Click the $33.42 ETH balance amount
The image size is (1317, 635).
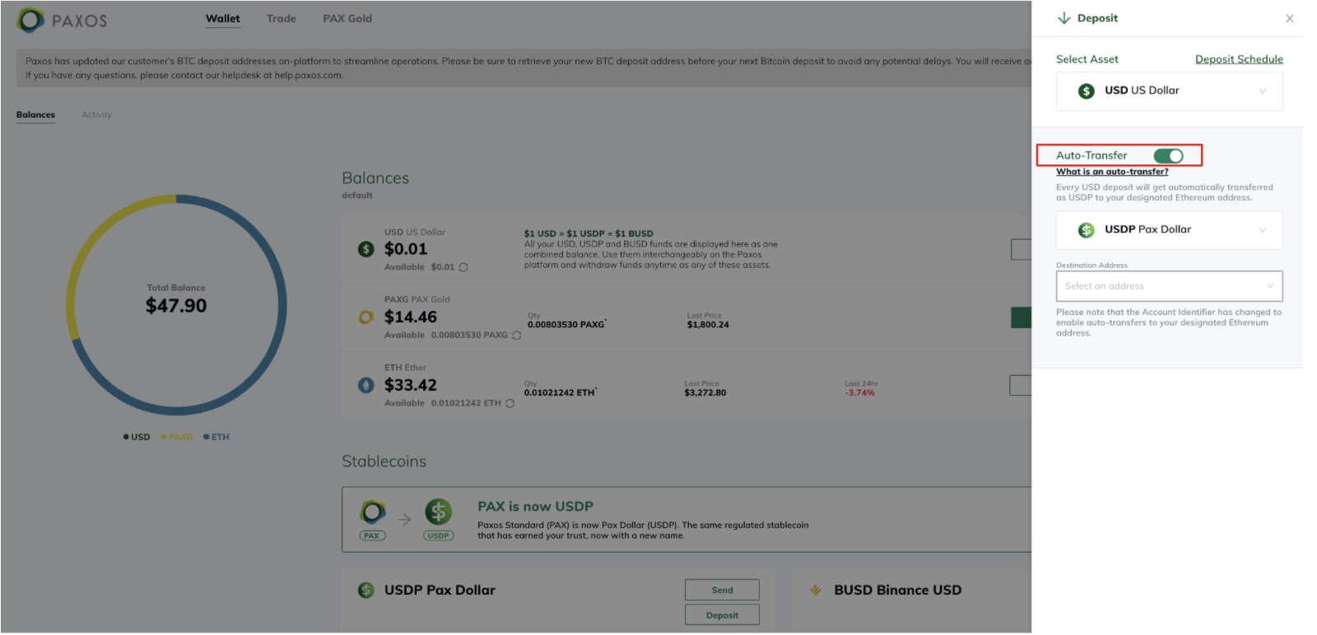pos(411,386)
